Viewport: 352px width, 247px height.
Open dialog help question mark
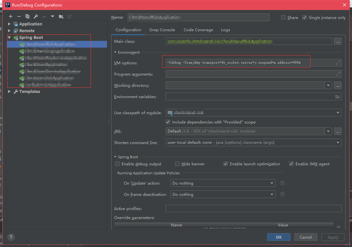pos(11,237)
